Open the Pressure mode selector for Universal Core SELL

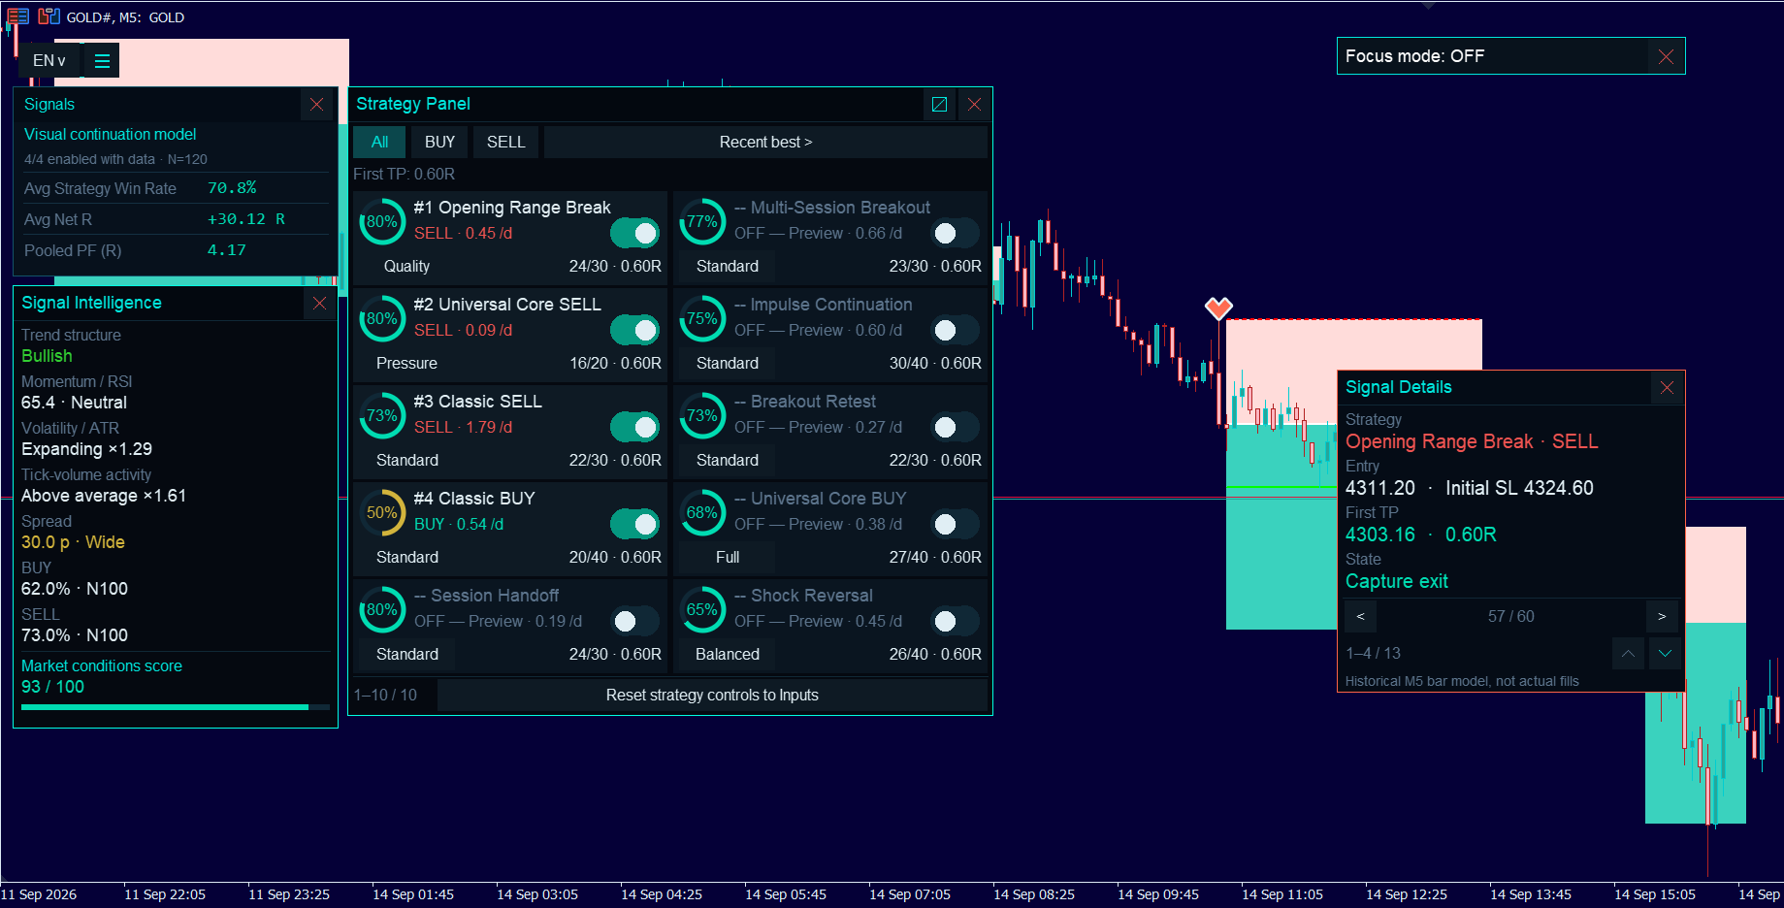[406, 363]
